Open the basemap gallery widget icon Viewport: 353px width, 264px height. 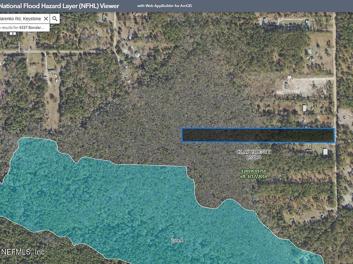coord(13,34)
